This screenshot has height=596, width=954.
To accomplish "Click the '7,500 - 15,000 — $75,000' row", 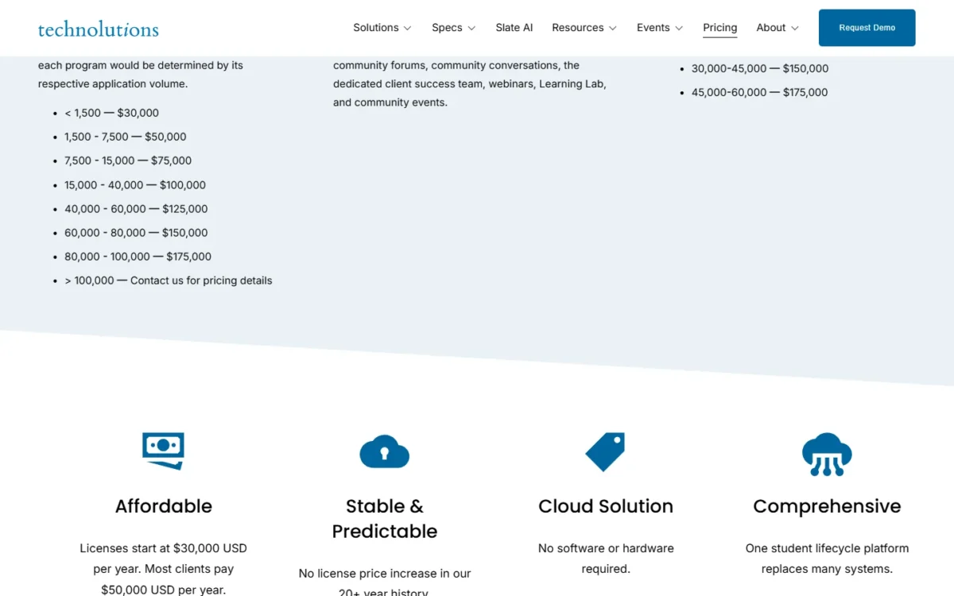I will 128,161.
